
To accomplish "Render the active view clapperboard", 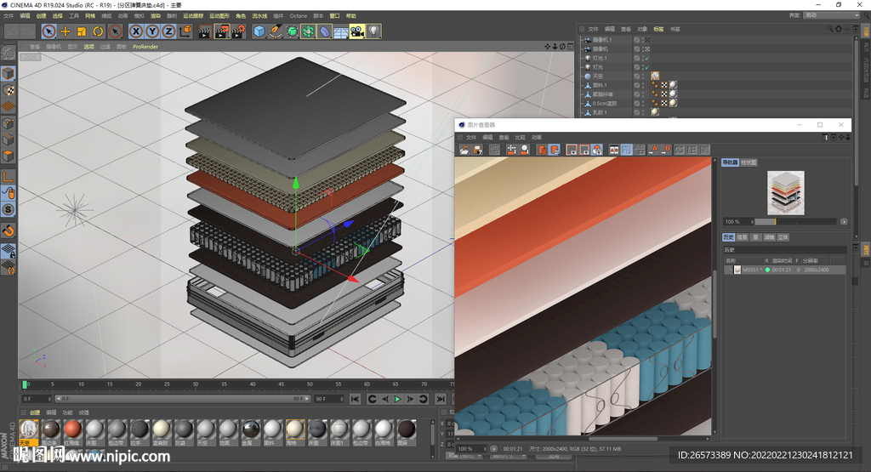I will pos(204,31).
